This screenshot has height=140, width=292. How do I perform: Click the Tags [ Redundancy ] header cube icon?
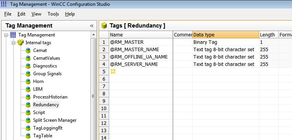104,26
